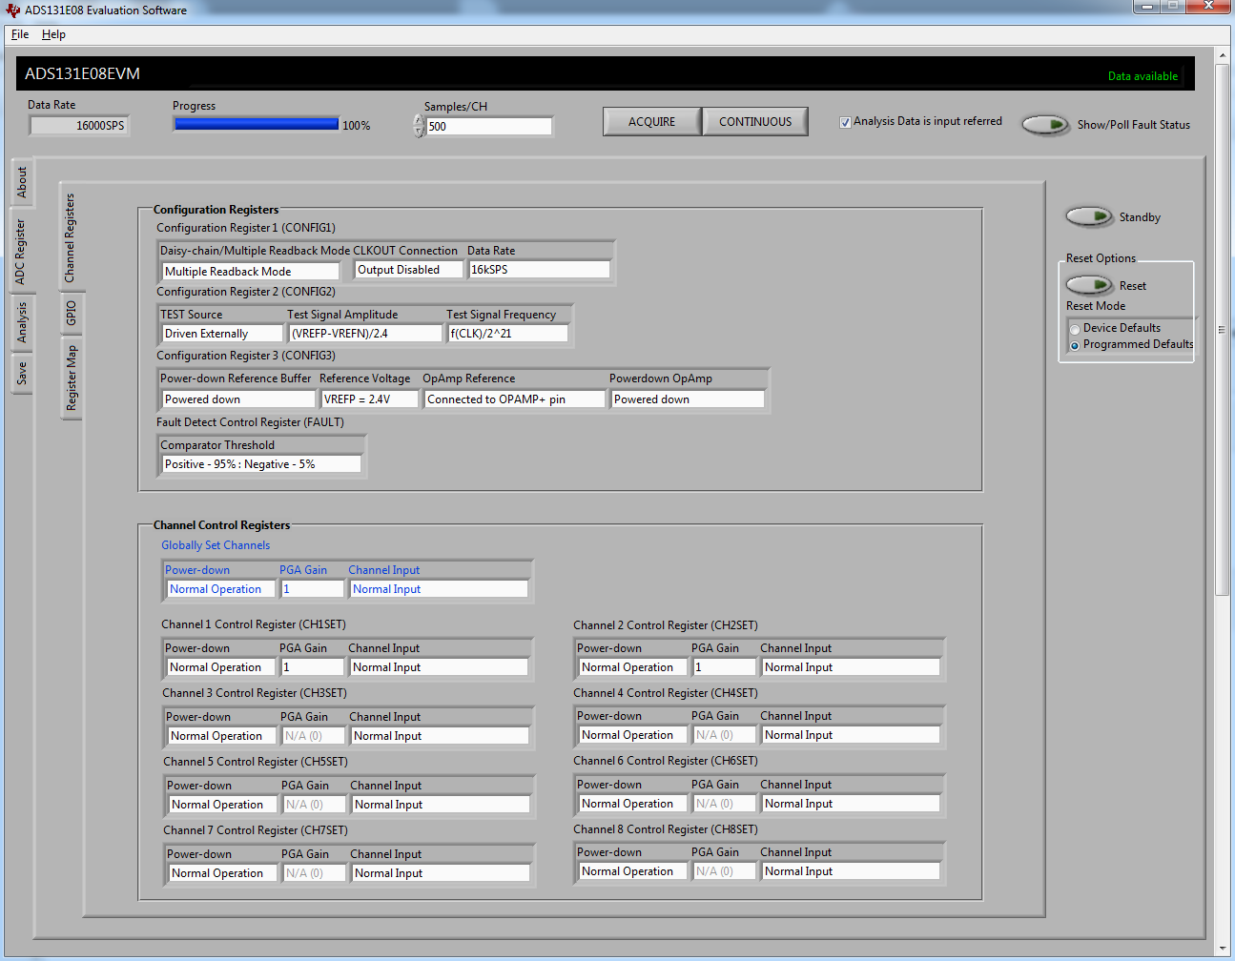
Task: Open the Power-down Reference Buffer dropdown
Action: pyautogui.click(x=238, y=399)
